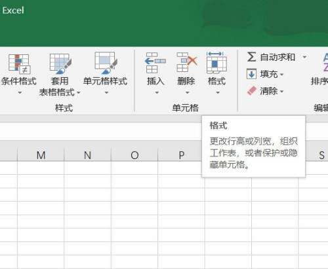
Task: Expand the 单元格样式 dropdown arrow
Action: (106, 93)
